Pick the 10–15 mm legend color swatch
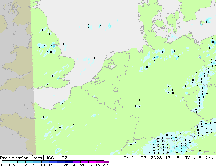Screen dimensions: 216x166 coord(45,162)
